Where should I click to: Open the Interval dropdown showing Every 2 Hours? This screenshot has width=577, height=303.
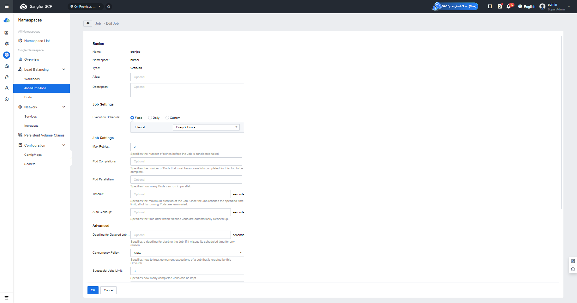[x=206, y=127]
